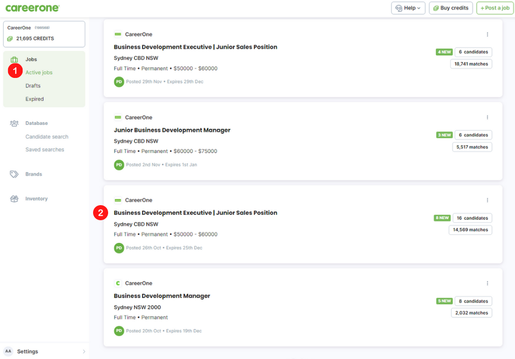Image resolution: width=515 pixels, height=359 pixels.
Task: Click PD avatar on job posted 29th Nov
Action: [x=119, y=82]
